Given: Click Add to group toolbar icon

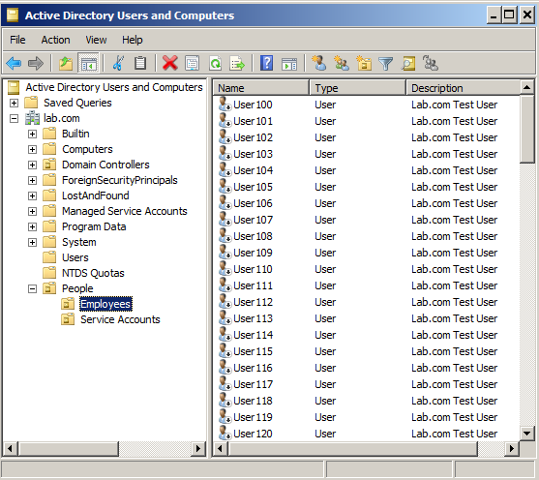Looking at the screenshot, I should [431, 63].
